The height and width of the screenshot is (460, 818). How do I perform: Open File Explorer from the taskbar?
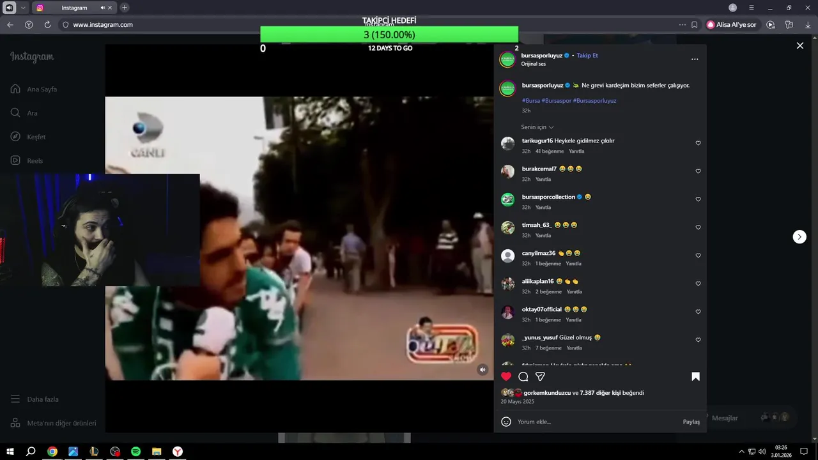pyautogui.click(x=157, y=452)
